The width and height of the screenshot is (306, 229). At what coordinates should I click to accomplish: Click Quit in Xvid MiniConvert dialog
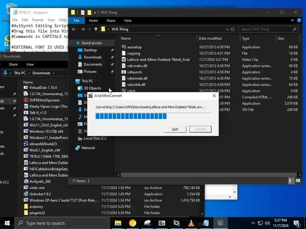point(175,129)
